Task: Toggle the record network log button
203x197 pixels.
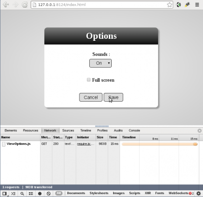Action: 40,194
